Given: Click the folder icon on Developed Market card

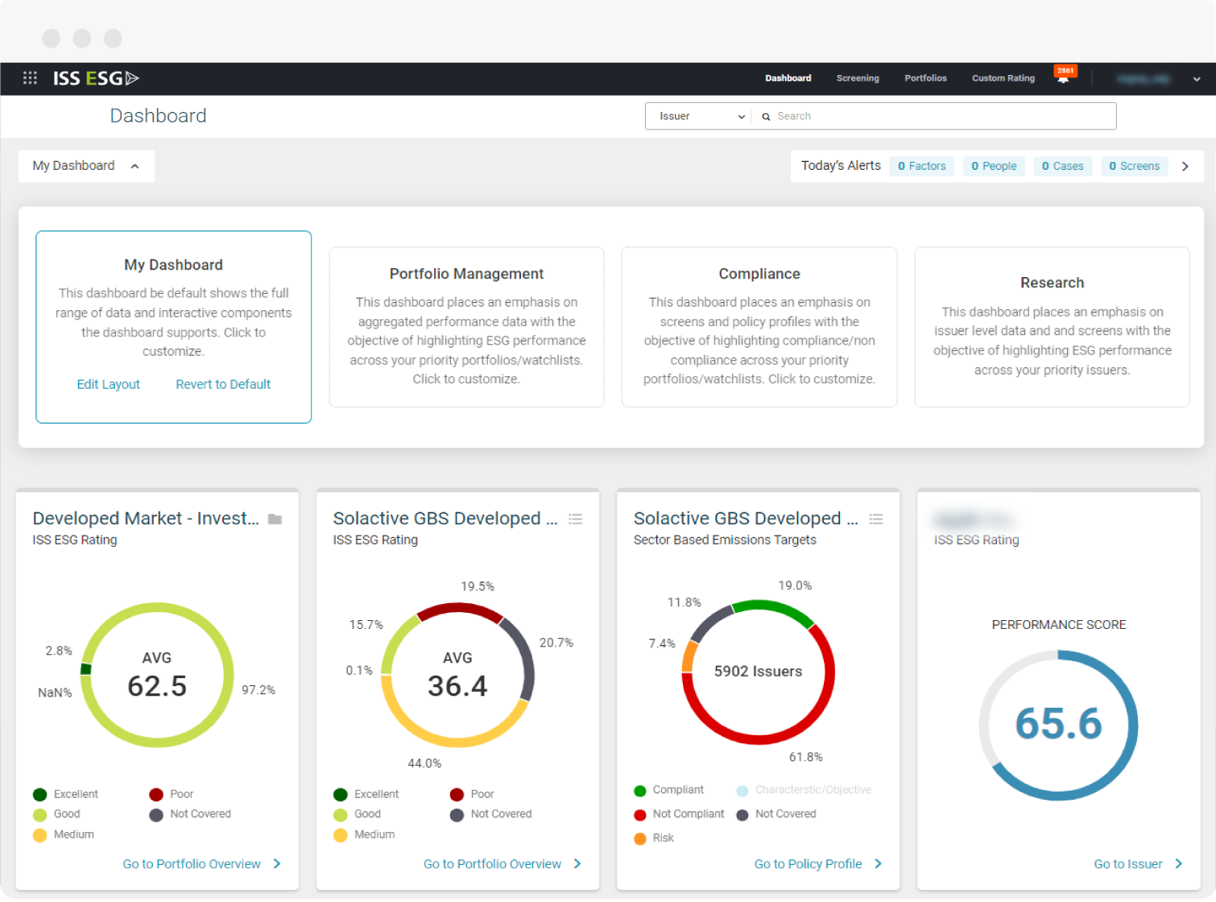Looking at the screenshot, I should pos(275,519).
